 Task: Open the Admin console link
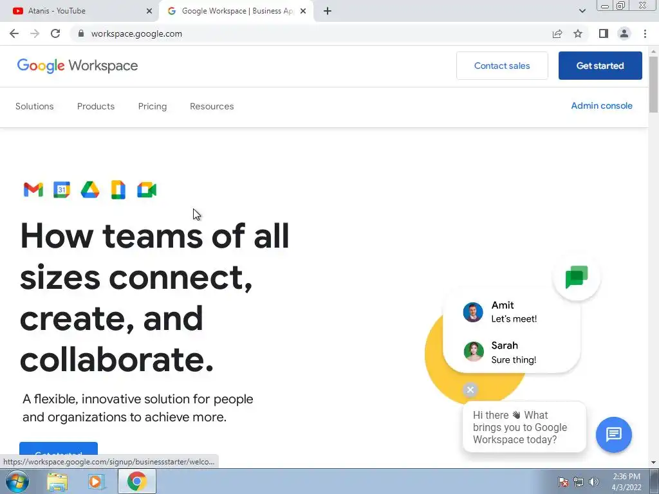(x=602, y=106)
